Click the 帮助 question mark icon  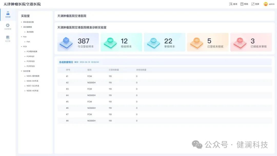pos(242,4)
